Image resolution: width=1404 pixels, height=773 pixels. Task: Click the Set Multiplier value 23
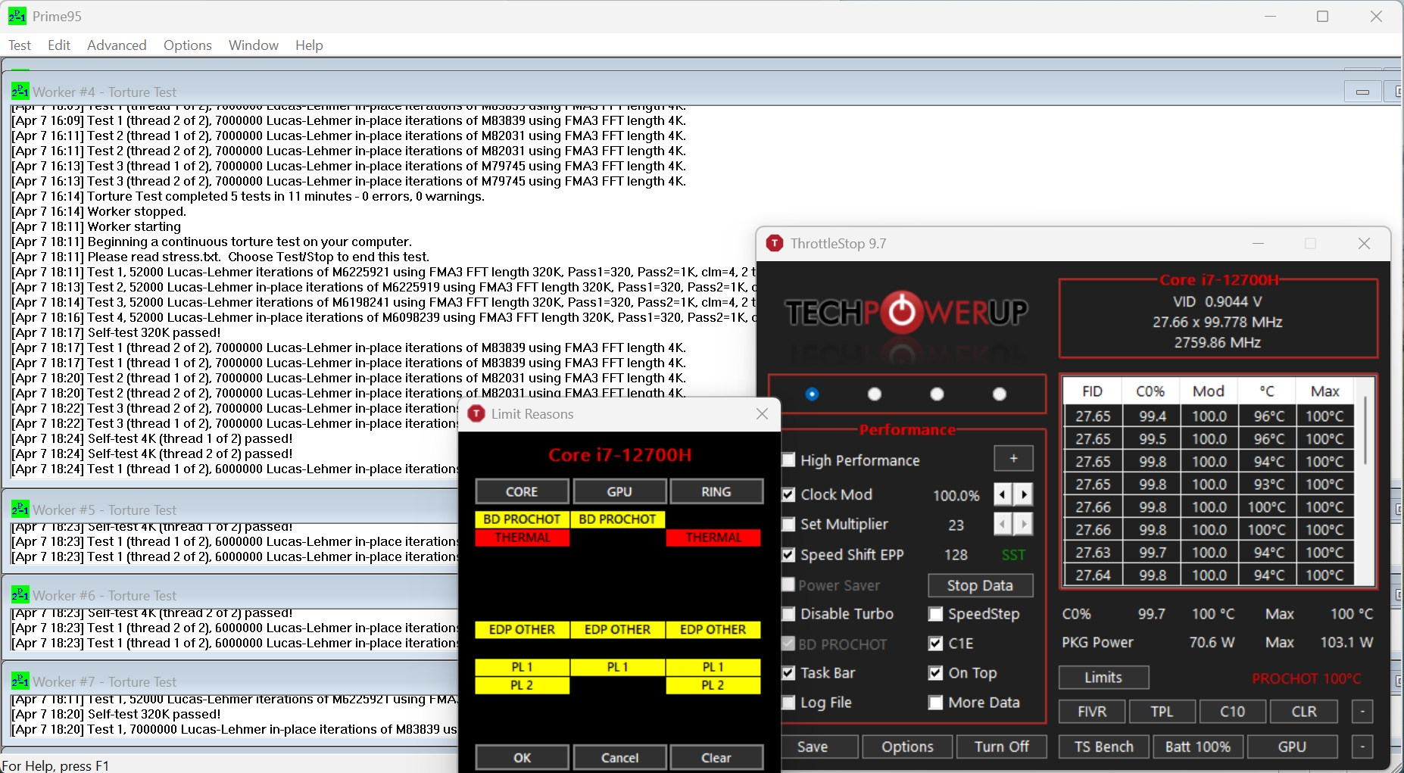(x=956, y=525)
